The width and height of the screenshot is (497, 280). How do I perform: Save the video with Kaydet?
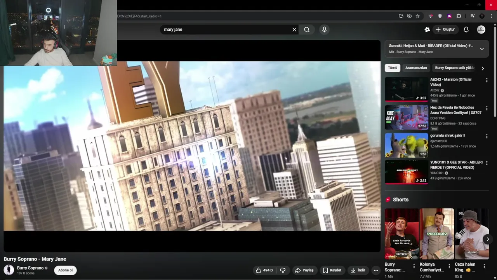[x=332, y=270]
